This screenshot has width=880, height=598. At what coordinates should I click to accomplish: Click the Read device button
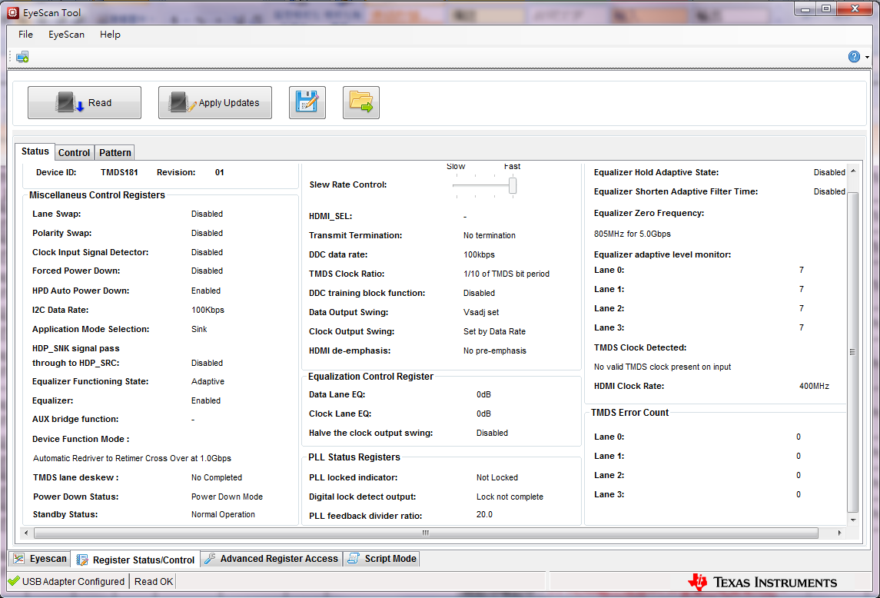pyautogui.click(x=85, y=103)
